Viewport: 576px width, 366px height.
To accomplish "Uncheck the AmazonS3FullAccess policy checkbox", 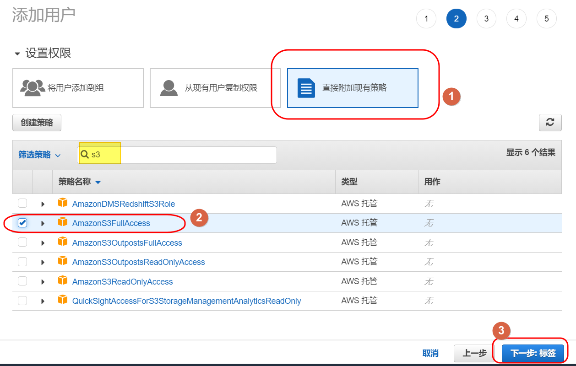I will click(x=22, y=223).
